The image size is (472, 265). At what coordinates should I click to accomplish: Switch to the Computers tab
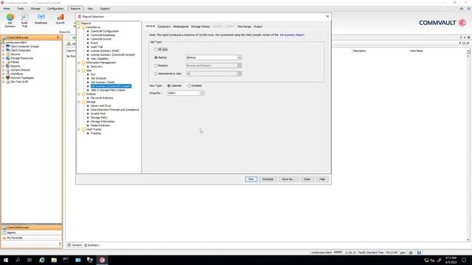pos(164,26)
